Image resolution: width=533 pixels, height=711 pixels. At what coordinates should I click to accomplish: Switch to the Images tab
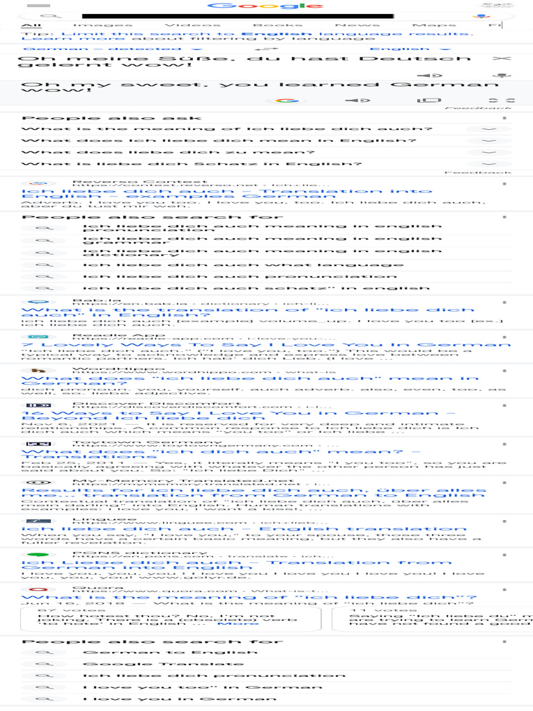(103, 26)
